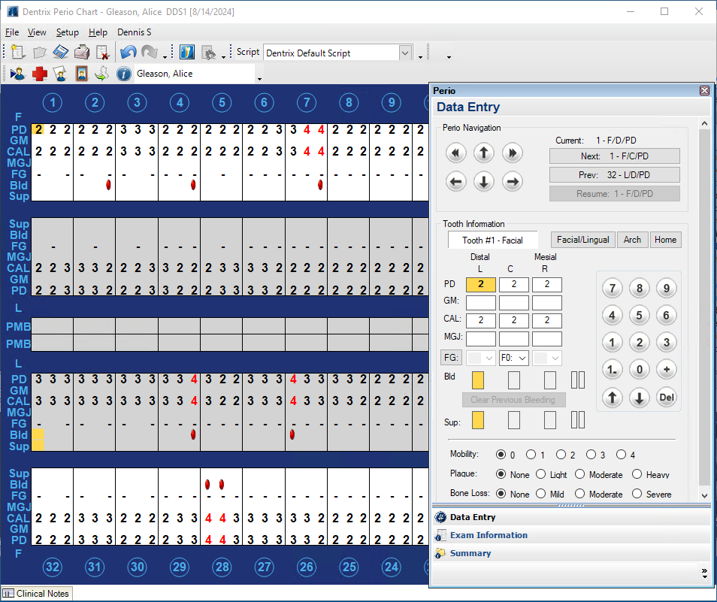Click the Save exam floppy disk icon

(61, 53)
